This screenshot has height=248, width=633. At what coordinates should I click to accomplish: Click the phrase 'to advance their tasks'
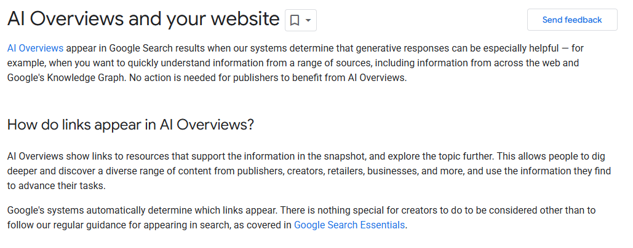point(56,187)
